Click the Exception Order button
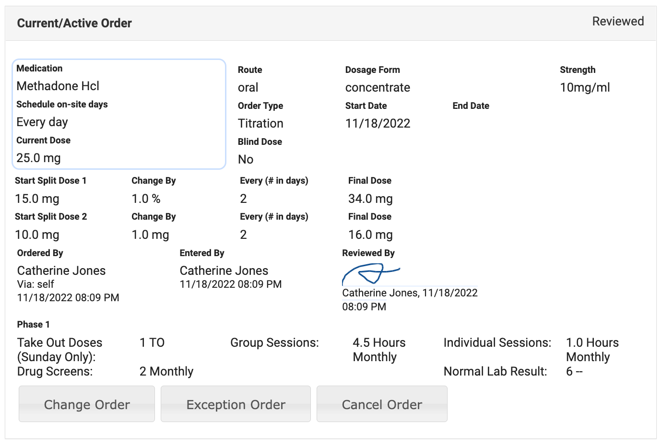 point(236,404)
